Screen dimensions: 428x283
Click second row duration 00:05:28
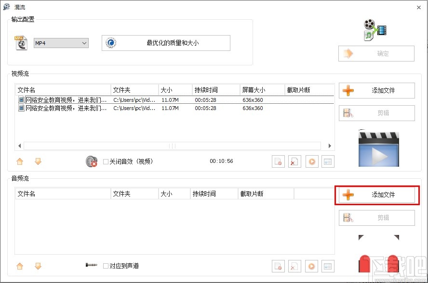coord(205,108)
